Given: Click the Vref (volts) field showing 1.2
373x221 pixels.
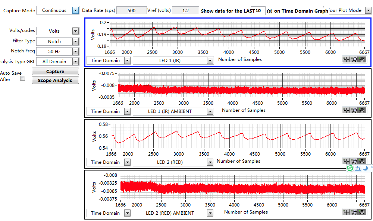Looking at the screenshot, I should tap(185, 10).
